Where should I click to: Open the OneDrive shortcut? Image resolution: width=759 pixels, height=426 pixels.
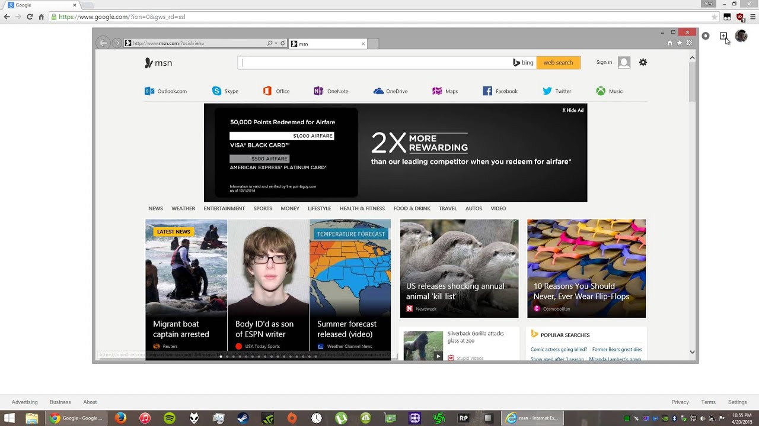tap(390, 91)
